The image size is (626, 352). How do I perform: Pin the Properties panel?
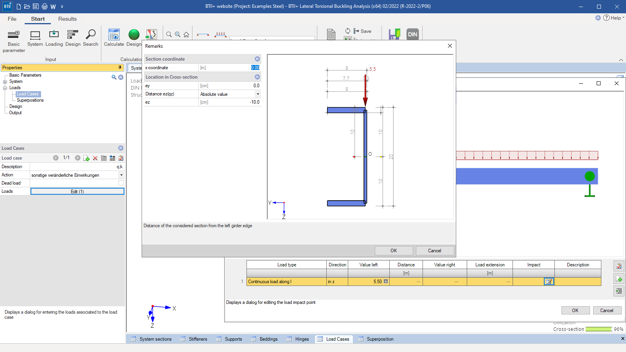click(x=120, y=68)
